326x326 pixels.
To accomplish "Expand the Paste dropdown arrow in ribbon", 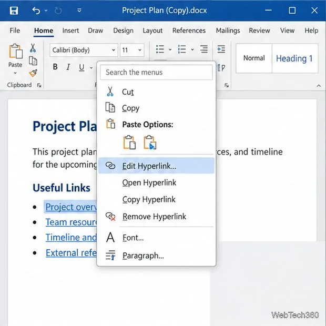I will tap(15, 73).
